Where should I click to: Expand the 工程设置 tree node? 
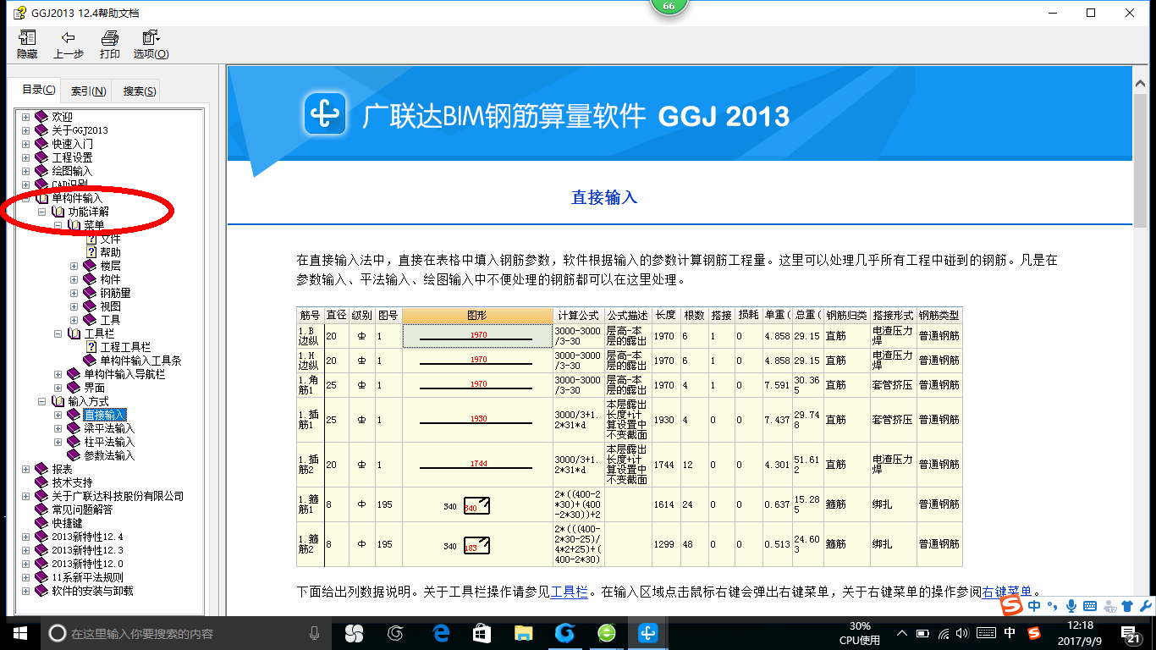pos(25,157)
